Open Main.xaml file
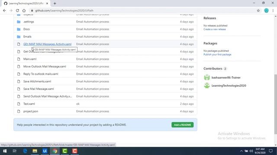The width and height of the screenshot is (277, 155). pos(30,59)
